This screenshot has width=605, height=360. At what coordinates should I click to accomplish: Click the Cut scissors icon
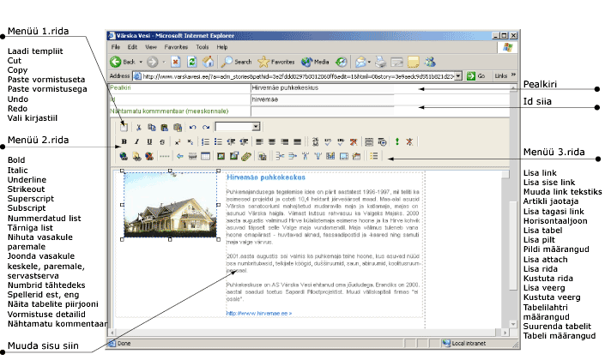tap(138, 126)
